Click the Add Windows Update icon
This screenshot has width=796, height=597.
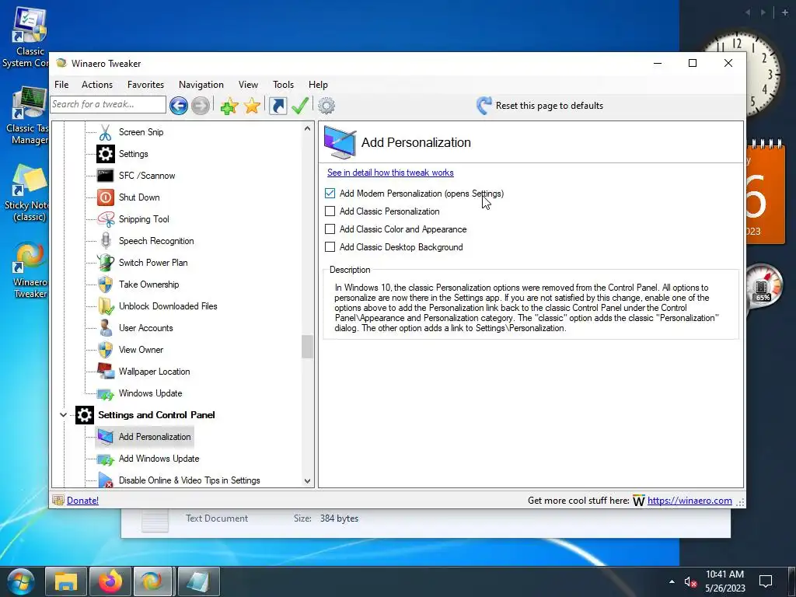pos(106,459)
